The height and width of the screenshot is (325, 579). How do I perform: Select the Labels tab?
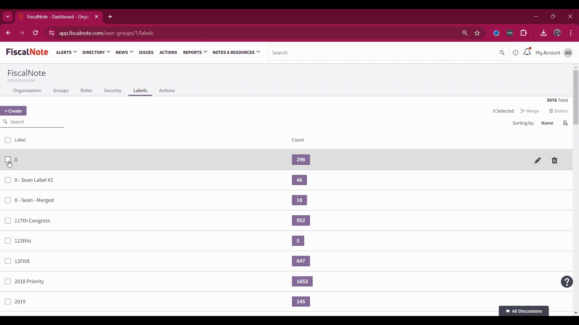pyautogui.click(x=140, y=90)
